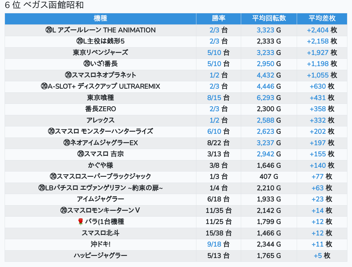Select the 407 G average spins cell

click(x=269, y=176)
